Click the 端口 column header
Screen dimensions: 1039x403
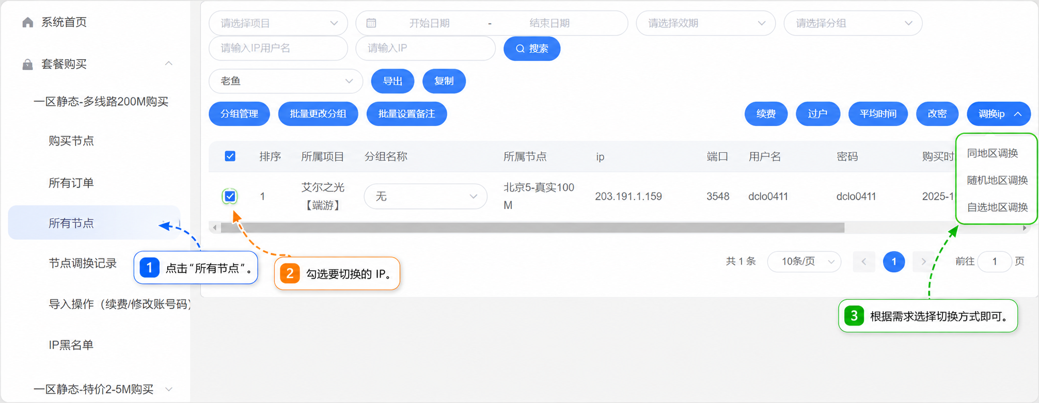(717, 156)
